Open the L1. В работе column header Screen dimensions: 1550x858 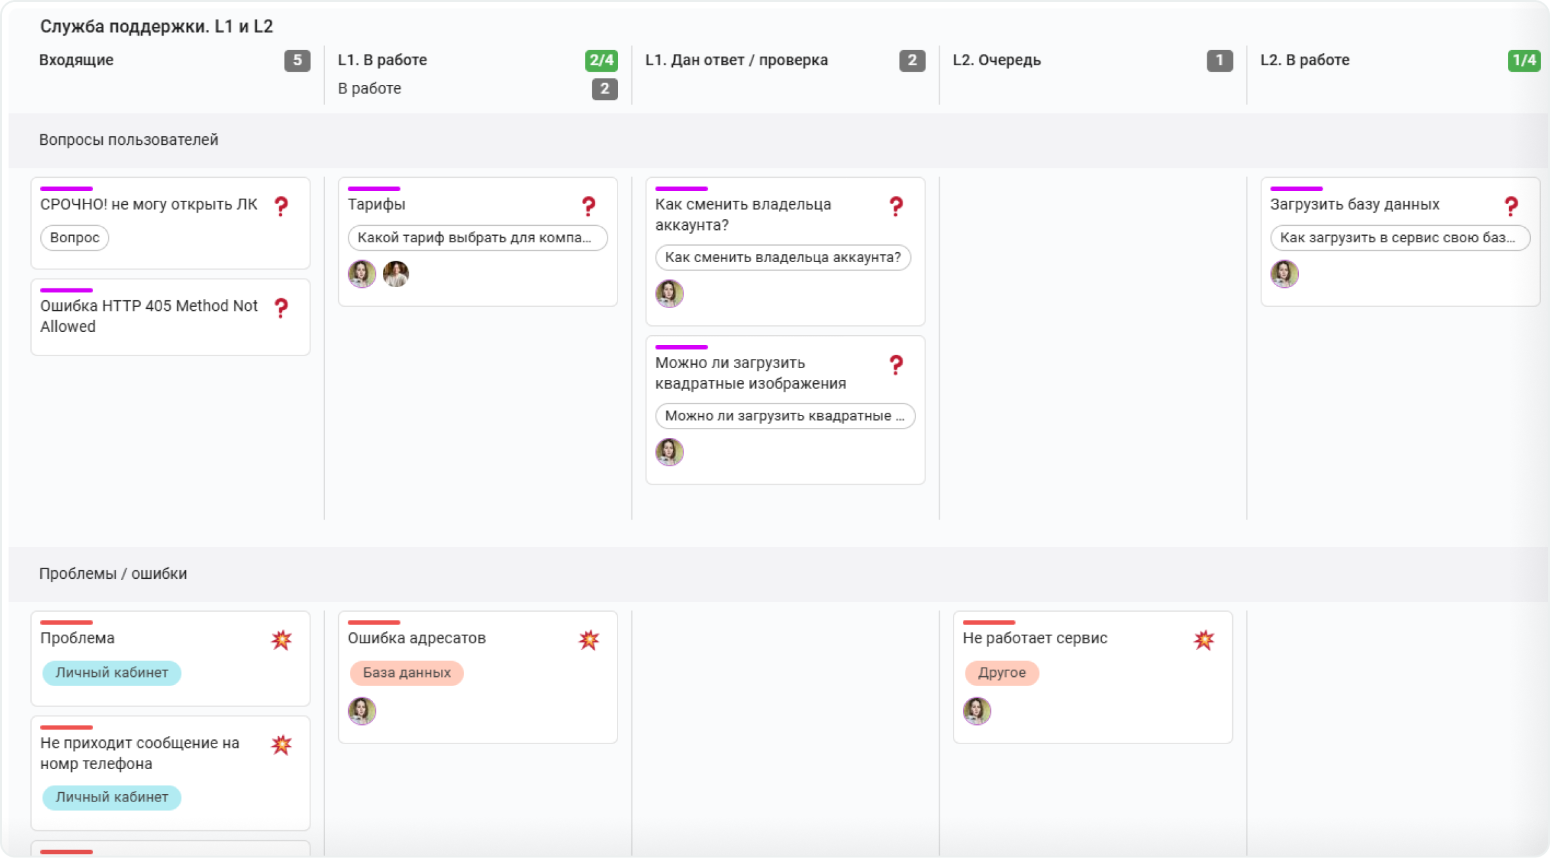[382, 60]
